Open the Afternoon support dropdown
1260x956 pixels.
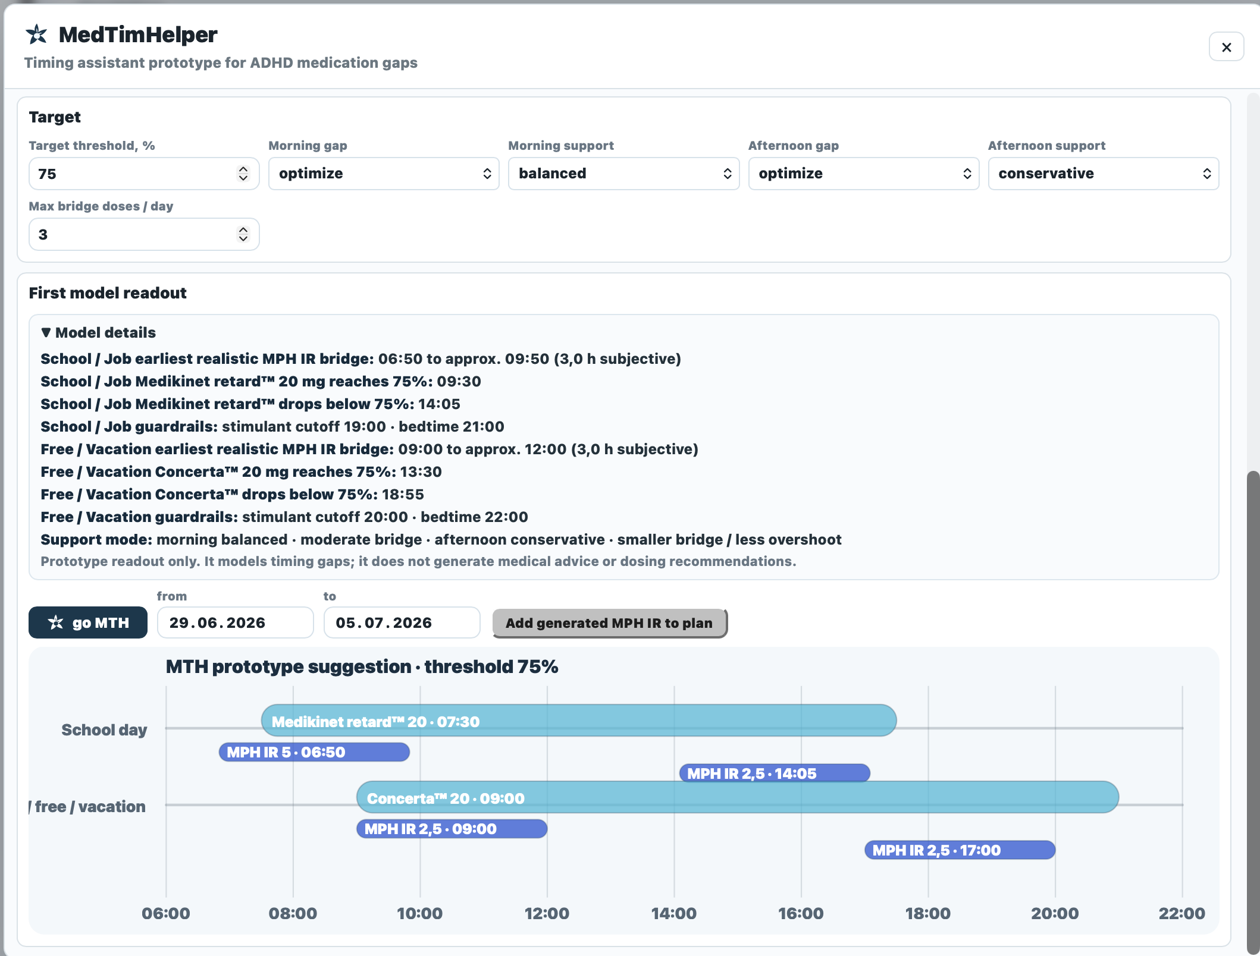pos(1104,174)
